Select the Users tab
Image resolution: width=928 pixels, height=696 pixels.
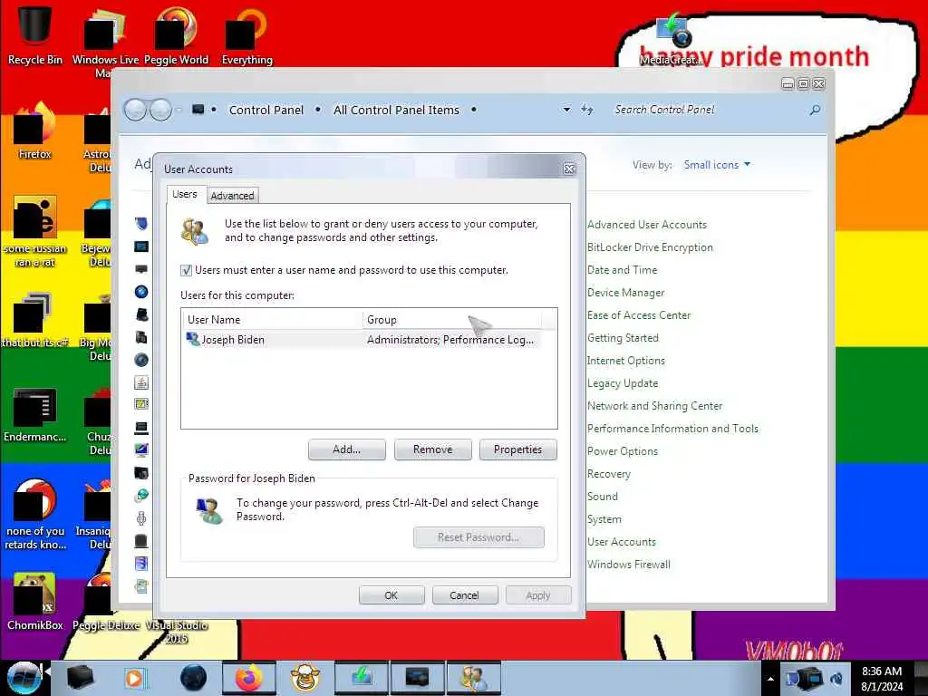point(185,194)
